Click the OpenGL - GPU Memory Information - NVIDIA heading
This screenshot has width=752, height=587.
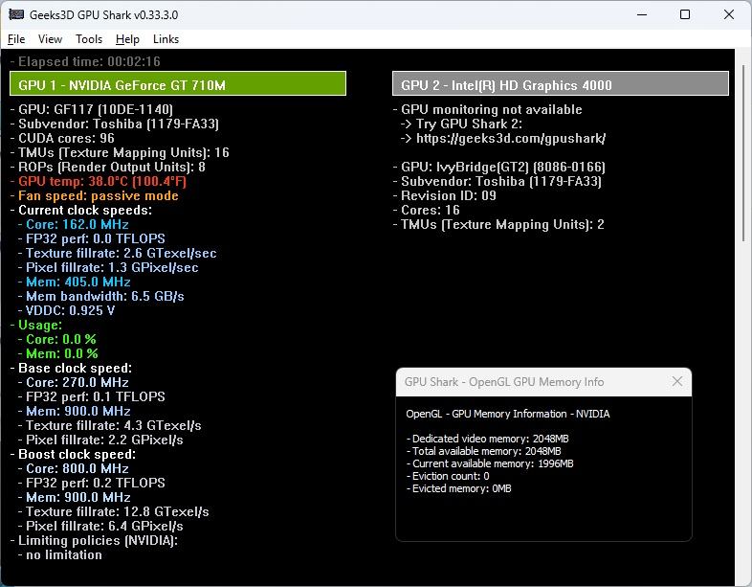[508, 414]
